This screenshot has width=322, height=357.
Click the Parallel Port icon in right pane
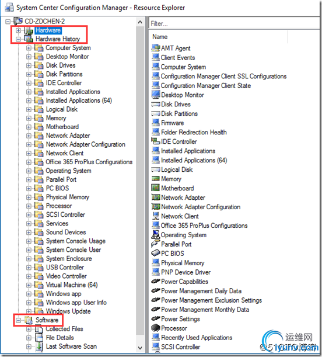(x=156, y=244)
